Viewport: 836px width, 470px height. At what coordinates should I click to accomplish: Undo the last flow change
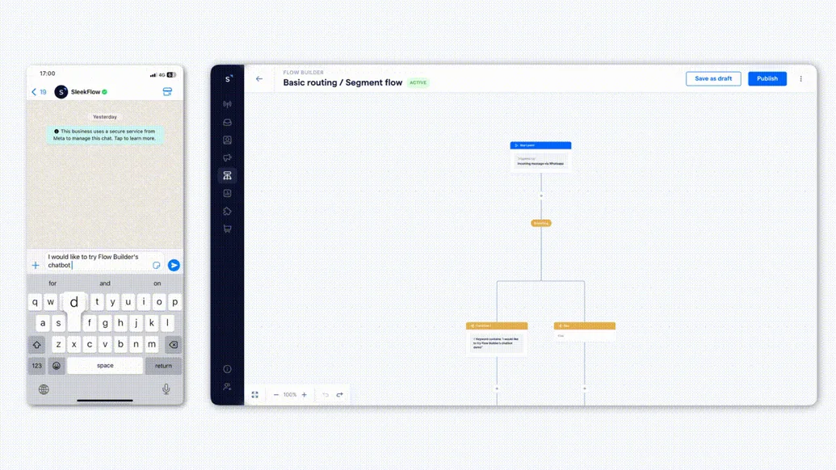(x=326, y=395)
